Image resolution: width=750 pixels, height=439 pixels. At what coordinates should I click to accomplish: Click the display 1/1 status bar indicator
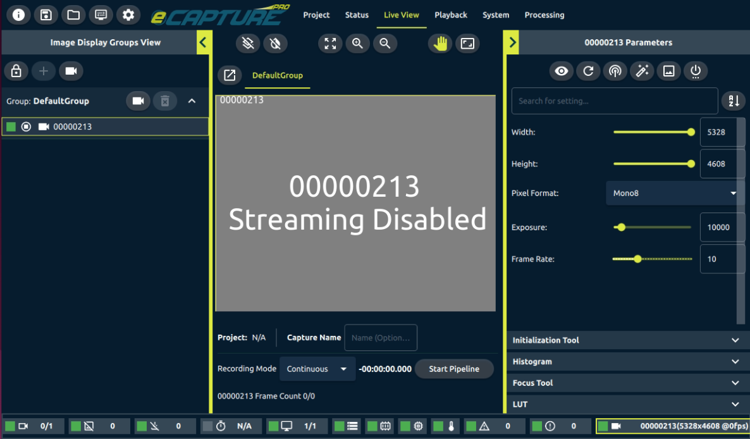pyautogui.click(x=297, y=426)
